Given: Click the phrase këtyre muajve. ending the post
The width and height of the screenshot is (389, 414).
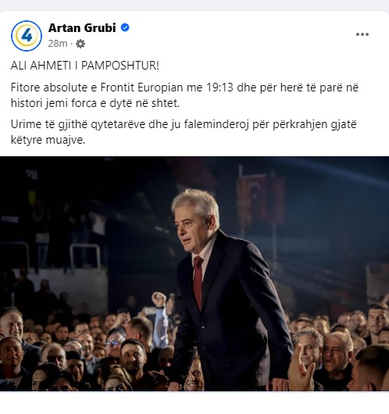Looking at the screenshot, I should pos(48,140).
